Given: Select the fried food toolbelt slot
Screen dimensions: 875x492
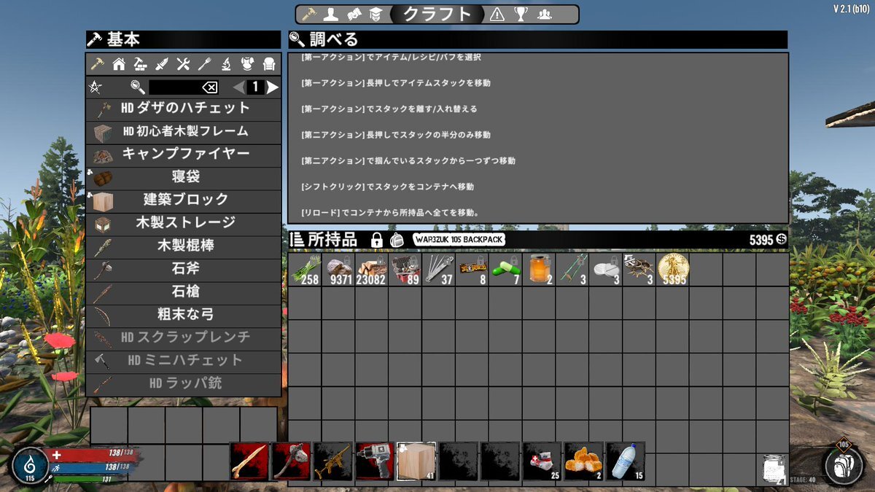Looking at the screenshot, I should (x=583, y=461).
